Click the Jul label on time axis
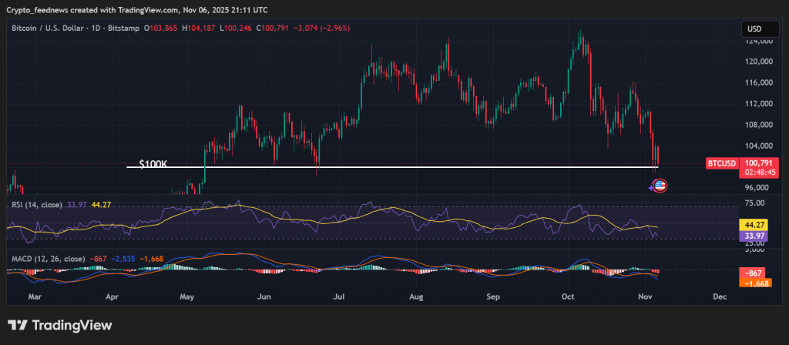789x345 pixels. [339, 297]
